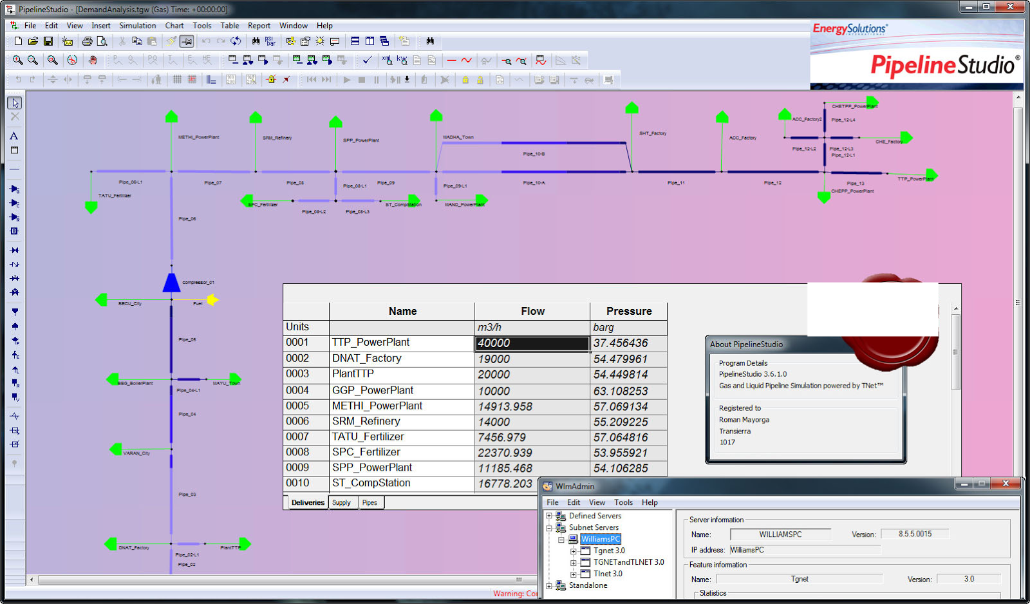
Task: Switch to the Supply tab
Action: click(x=342, y=502)
